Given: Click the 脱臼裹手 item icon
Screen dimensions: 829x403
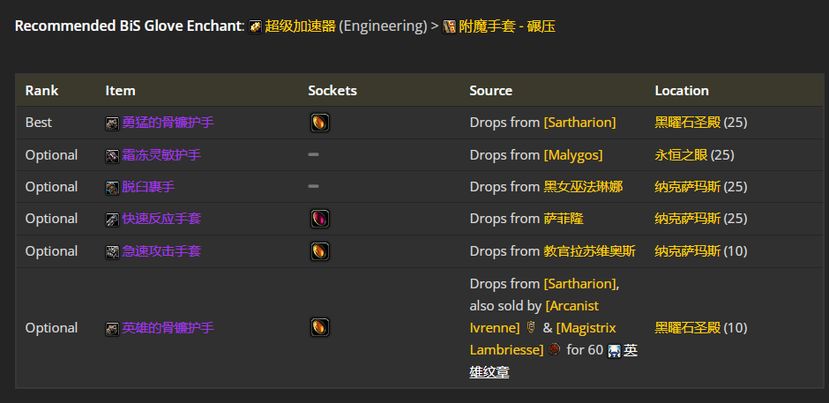Looking at the screenshot, I should point(112,188).
